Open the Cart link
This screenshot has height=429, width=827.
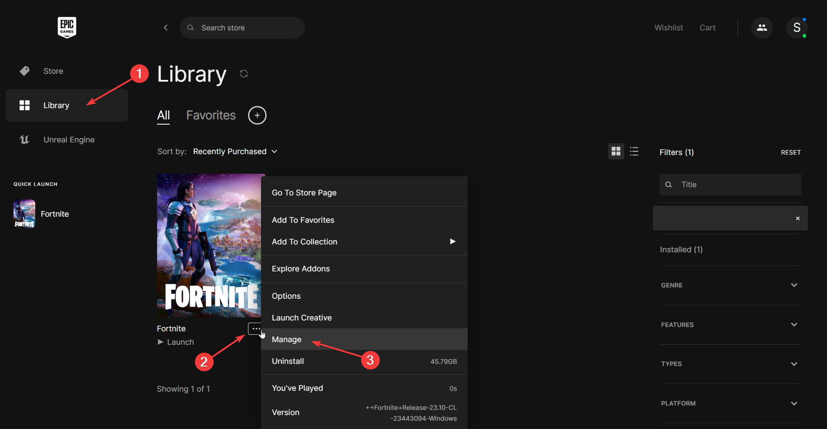point(707,28)
